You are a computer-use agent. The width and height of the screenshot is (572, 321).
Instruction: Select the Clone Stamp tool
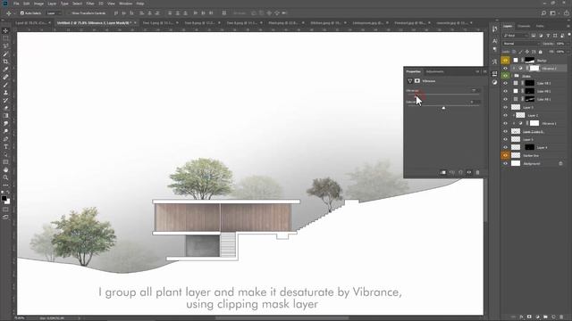[5, 93]
